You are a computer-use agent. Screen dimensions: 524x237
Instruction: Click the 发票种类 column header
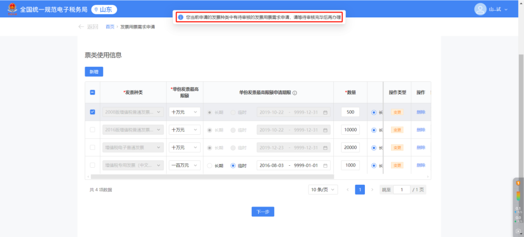click(x=133, y=93)
